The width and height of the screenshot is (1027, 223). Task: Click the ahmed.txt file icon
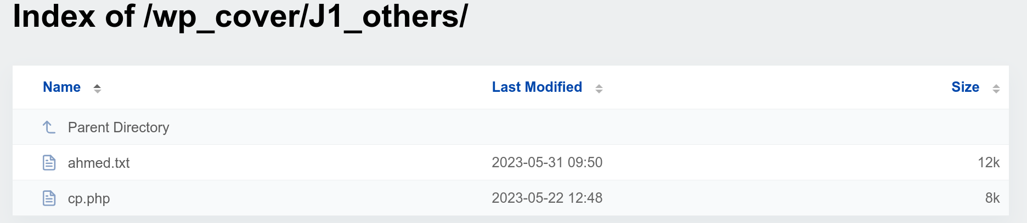pyautogui.click(x=49, y=163)
